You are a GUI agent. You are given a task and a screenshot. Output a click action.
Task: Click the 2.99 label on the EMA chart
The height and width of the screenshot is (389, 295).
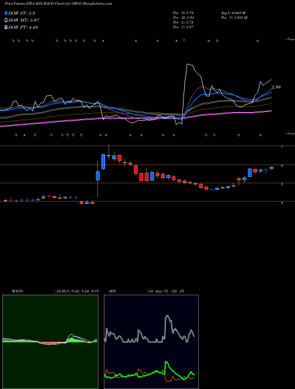tap(276, 87)
